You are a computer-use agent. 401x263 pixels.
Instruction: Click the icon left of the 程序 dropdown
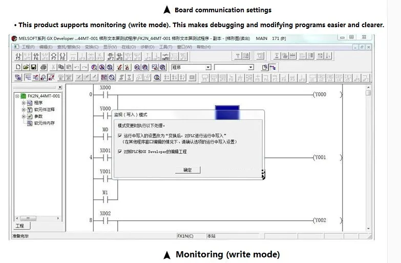pos(163,67)
